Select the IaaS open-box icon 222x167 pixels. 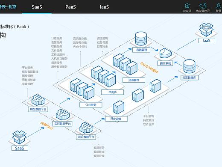point(206,30)
